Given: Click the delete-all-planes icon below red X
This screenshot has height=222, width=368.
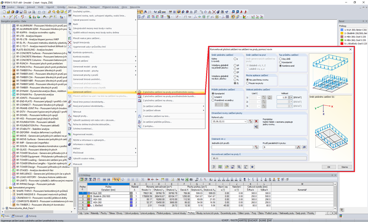Looking at the screenshot, I should point(256,127).
